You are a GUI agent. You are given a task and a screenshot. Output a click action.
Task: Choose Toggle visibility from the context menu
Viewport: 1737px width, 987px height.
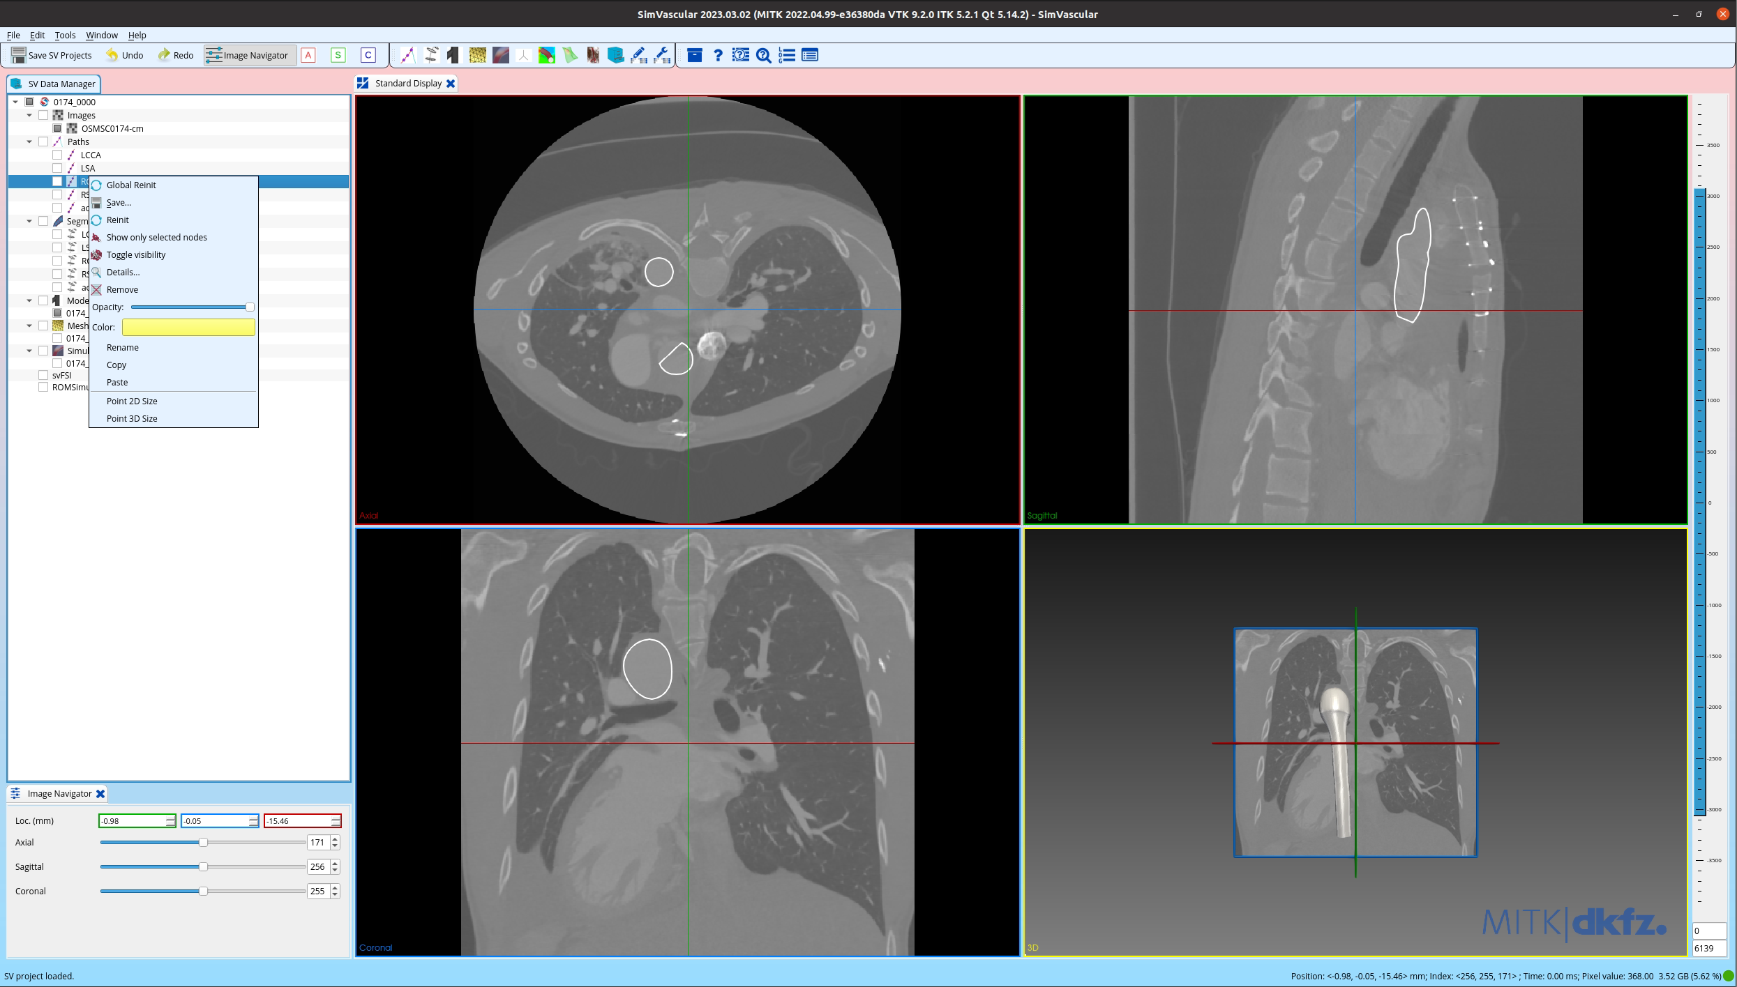[136, 254]
